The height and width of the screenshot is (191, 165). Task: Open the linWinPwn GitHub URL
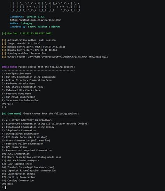pos(36,20)
